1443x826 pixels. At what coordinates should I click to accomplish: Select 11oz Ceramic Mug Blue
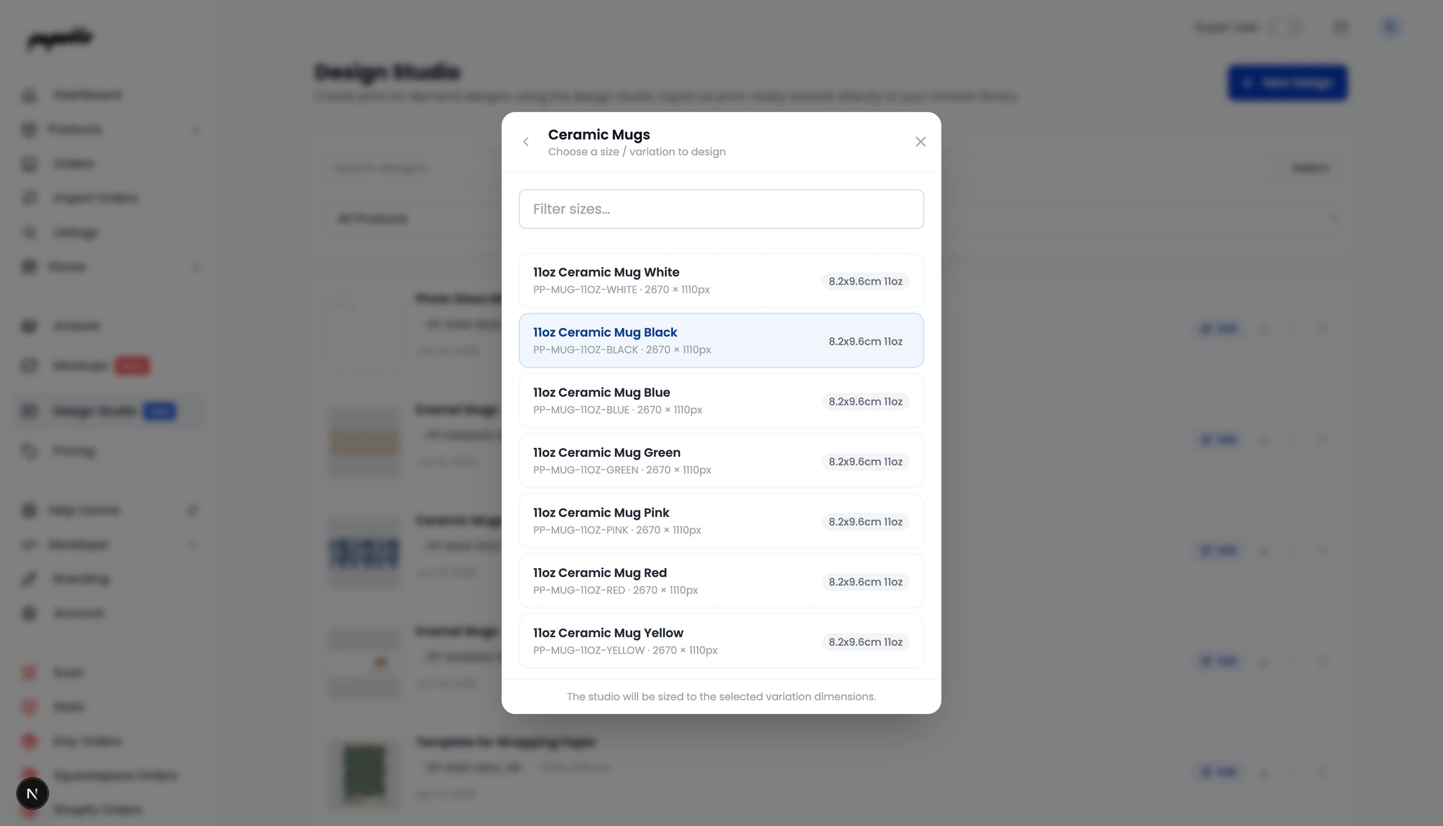(721, 401)
